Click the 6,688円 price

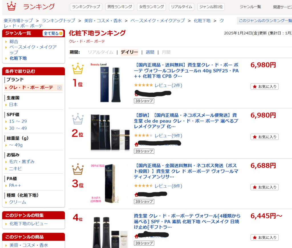[x=263, y=166]
